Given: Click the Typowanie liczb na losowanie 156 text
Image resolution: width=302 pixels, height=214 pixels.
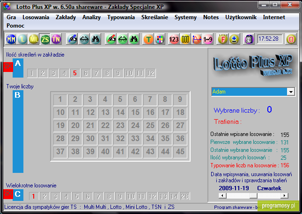Looking at the screenshot, I should [250, 165].
